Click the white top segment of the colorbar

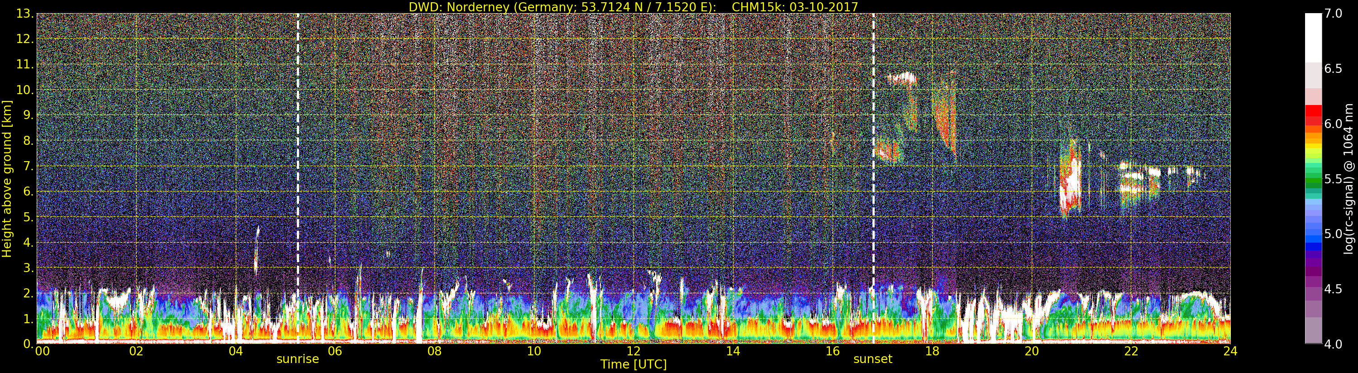coord(1313,38)
